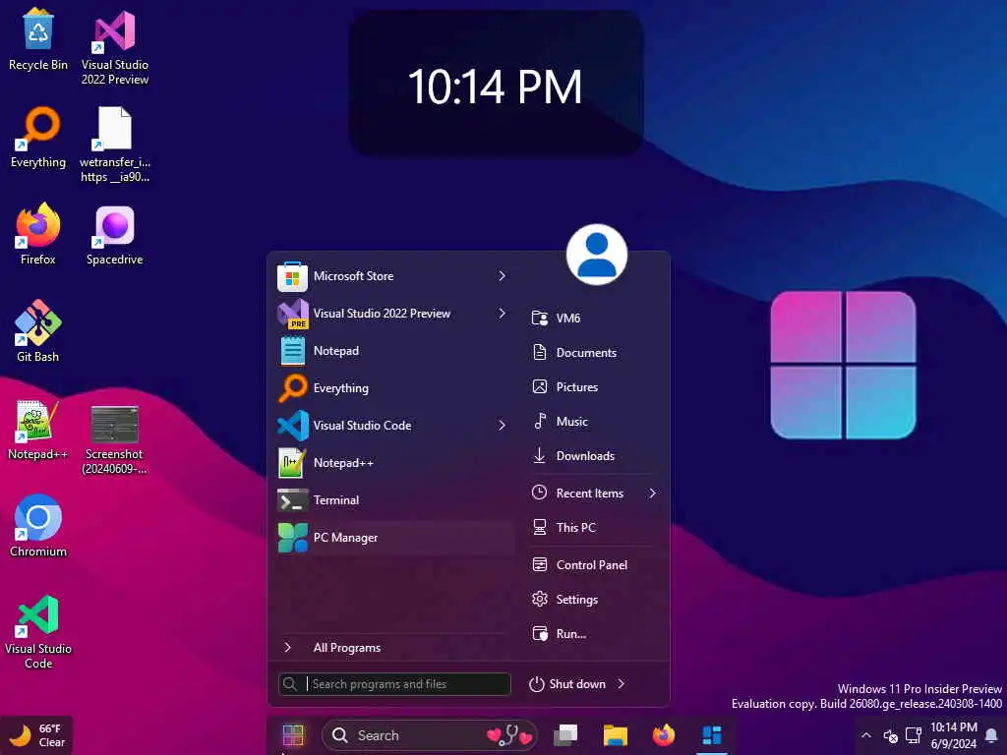Open Notepad from the start menu
Viewport: 1007px width, 755px height.
coord(395,351)
